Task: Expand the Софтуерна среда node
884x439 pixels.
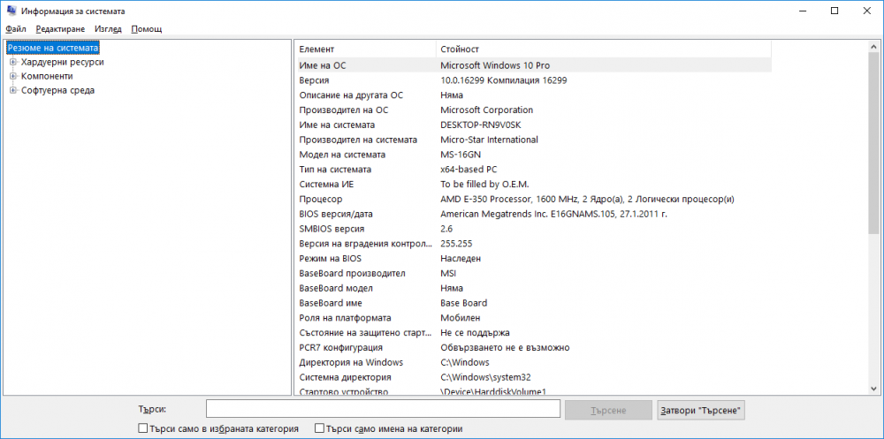Action: pos(13,90)
